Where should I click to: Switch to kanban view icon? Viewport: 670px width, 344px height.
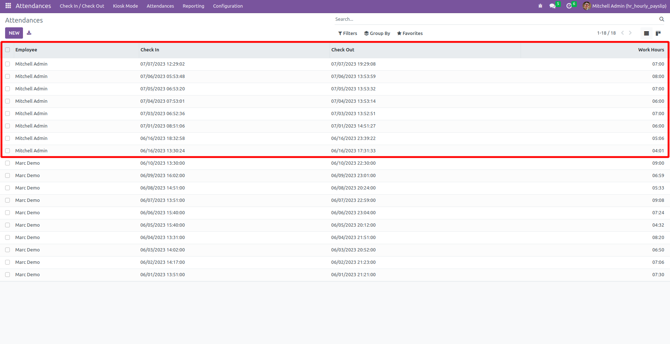658,33
